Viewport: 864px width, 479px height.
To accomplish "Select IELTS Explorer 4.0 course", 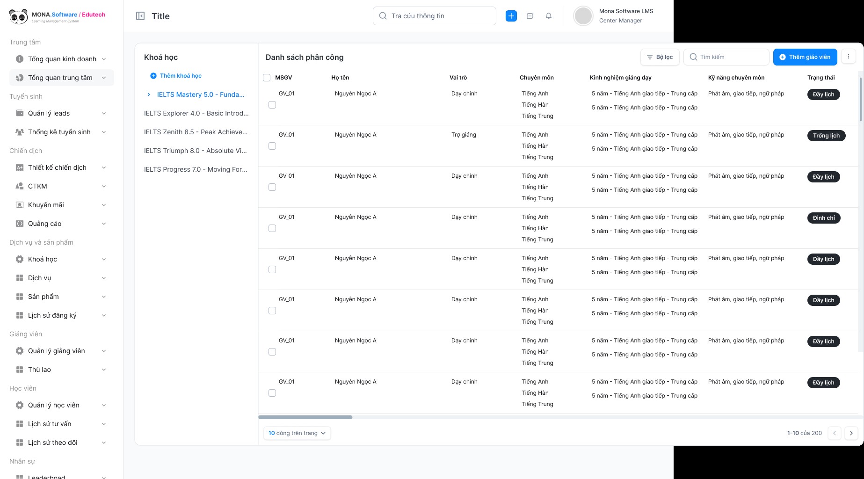I will coord(196,113).
